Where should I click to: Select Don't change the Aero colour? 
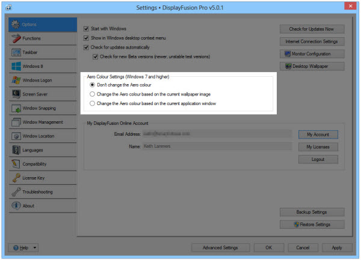(92, 85)
